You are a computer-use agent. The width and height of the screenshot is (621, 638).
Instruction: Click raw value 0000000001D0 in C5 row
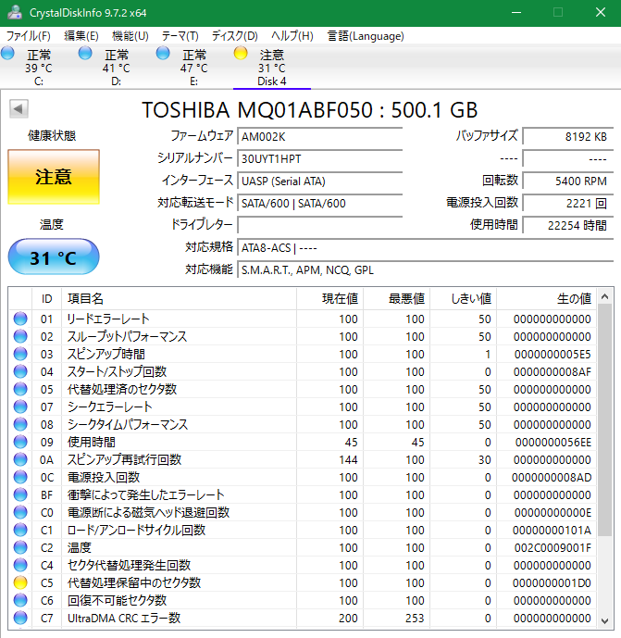[552, 582]
